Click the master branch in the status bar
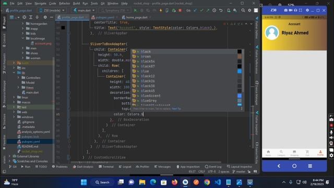This screenshot has width=334, height=188. point(239,172)
